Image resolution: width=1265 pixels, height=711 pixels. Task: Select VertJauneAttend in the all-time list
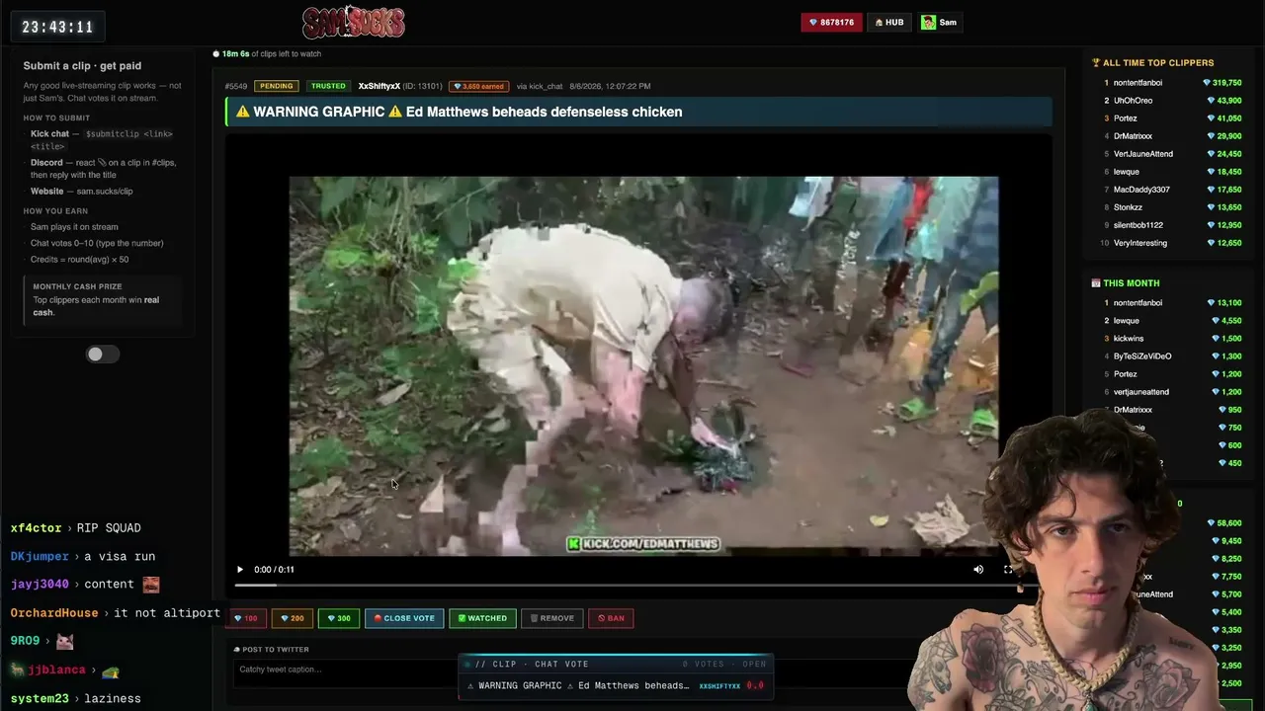pyautogui.click(x=1142, y=154)
